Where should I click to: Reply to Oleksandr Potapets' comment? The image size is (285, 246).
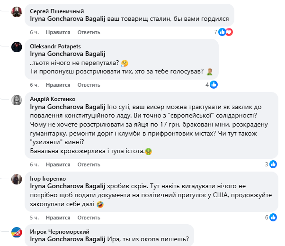click(x=89, y=85)
